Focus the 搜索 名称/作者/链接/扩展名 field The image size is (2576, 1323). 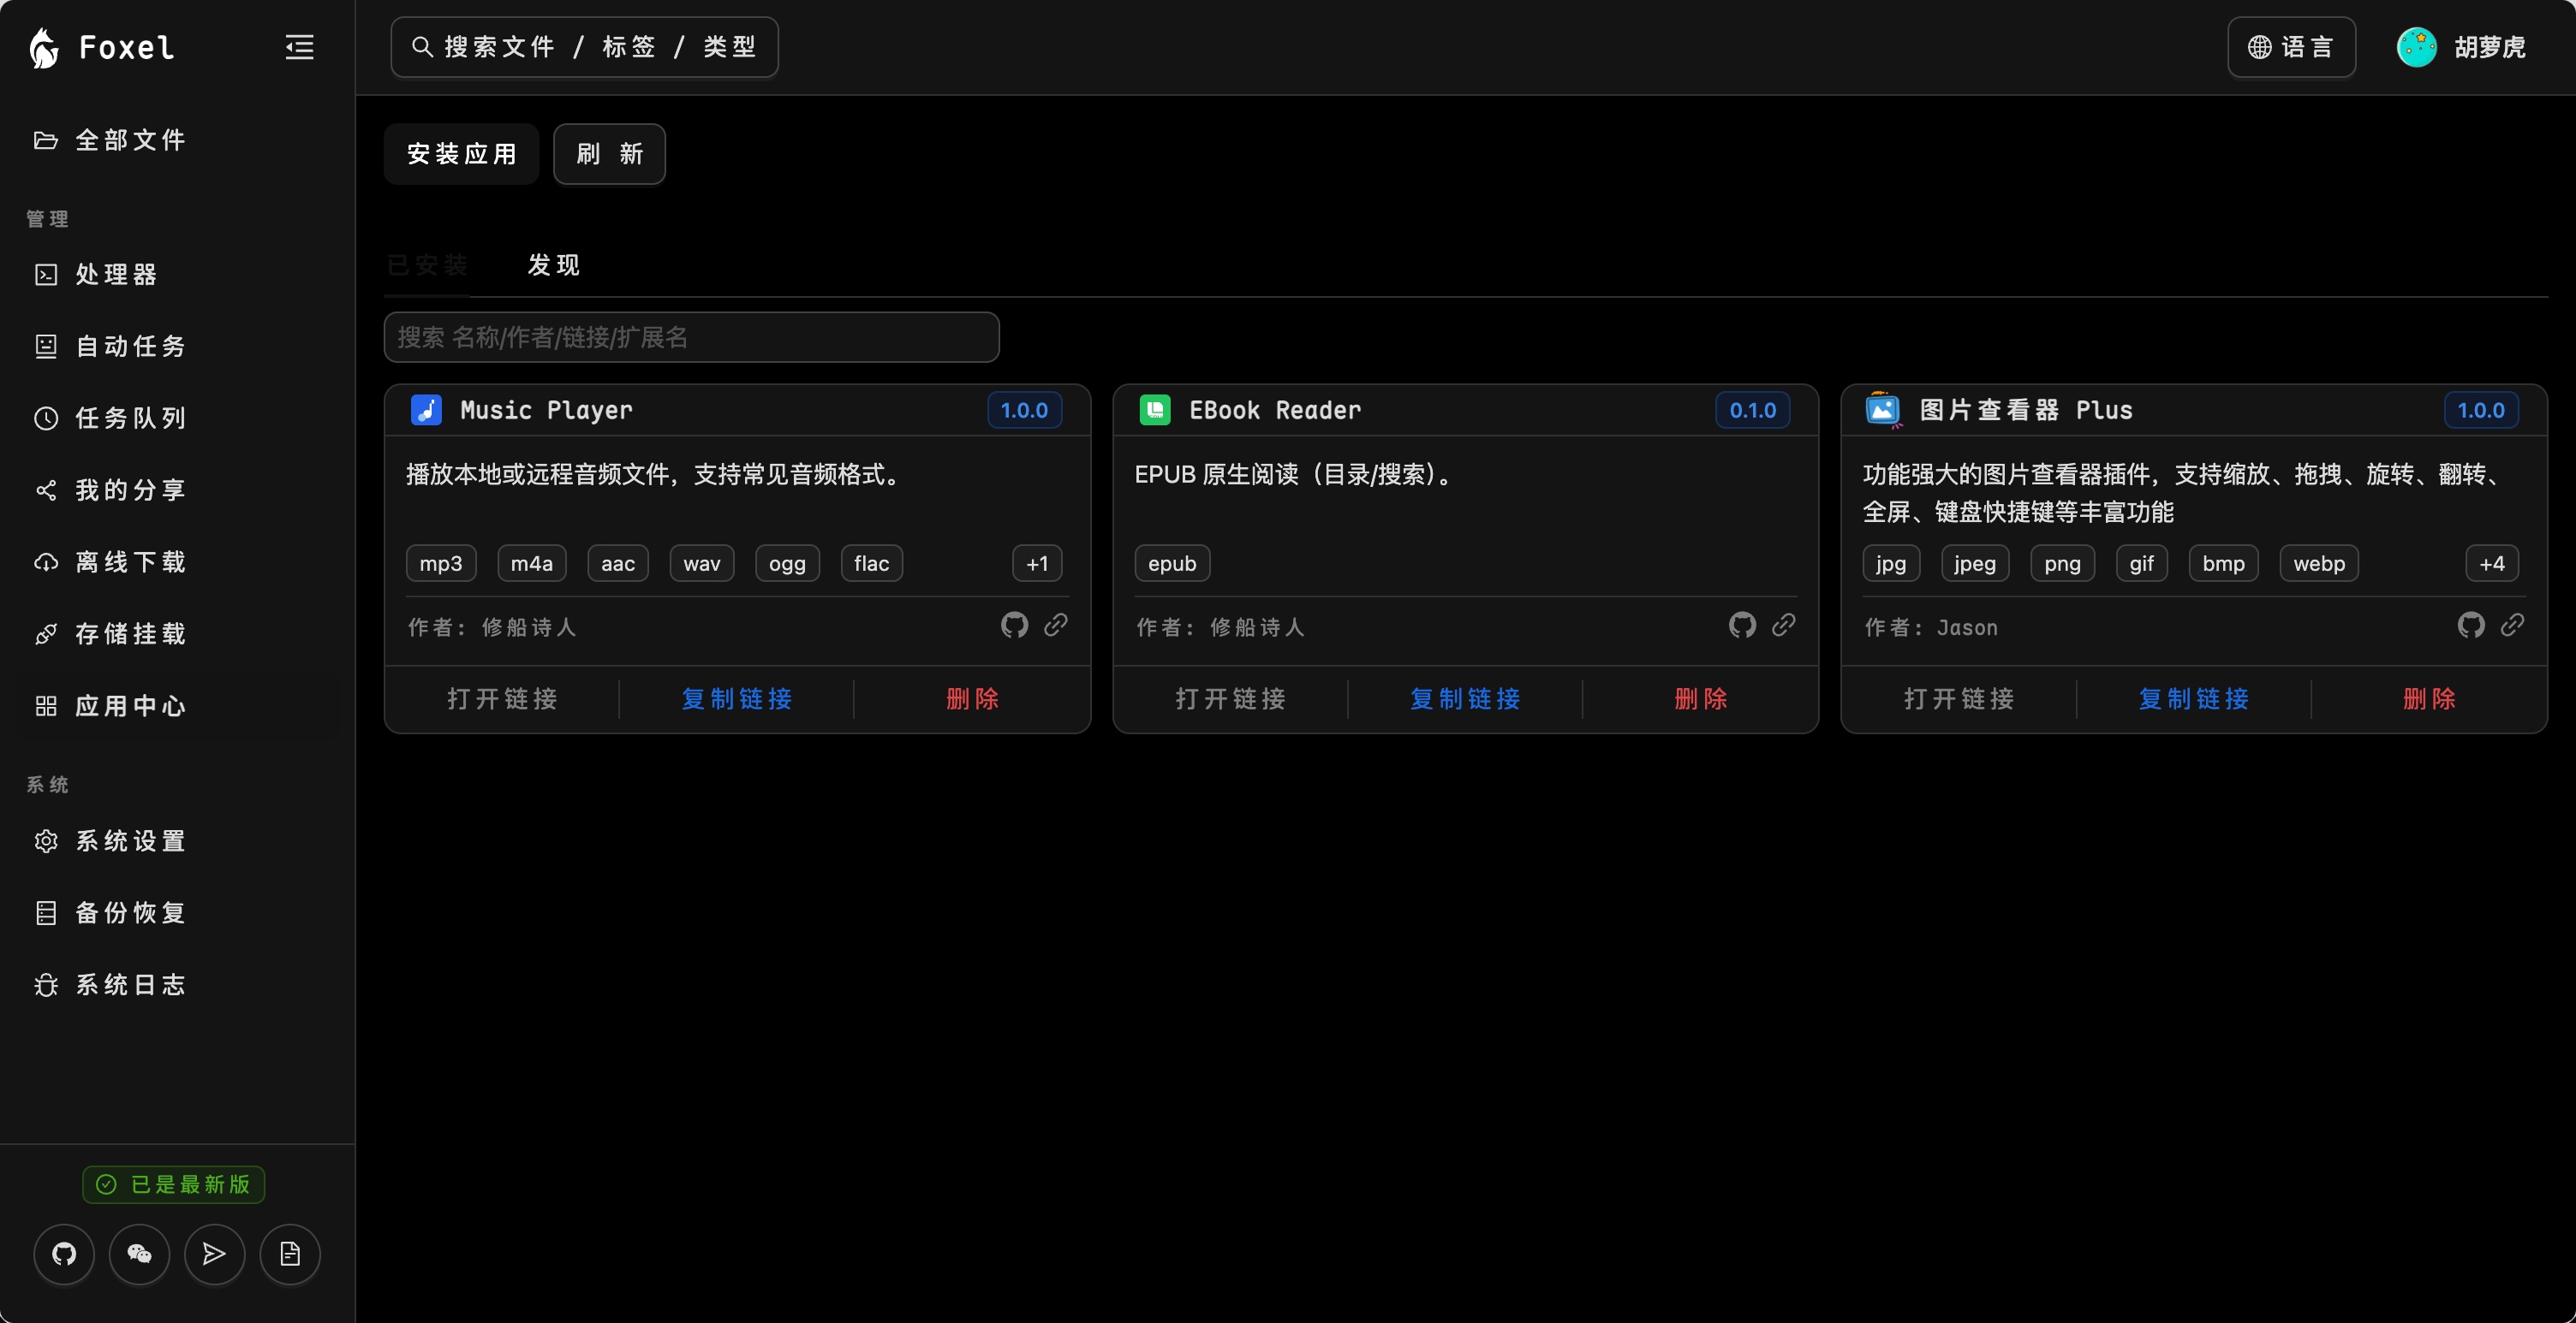692,337
